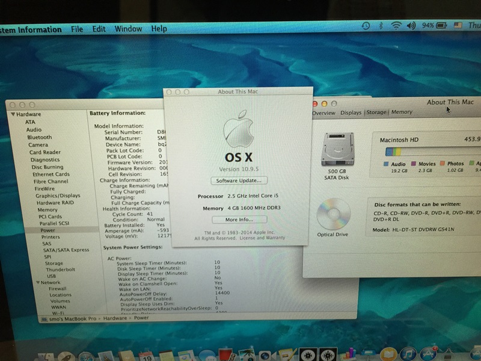Open Messages from the Dock
481x361 pixels.
[x=207, y=356]
